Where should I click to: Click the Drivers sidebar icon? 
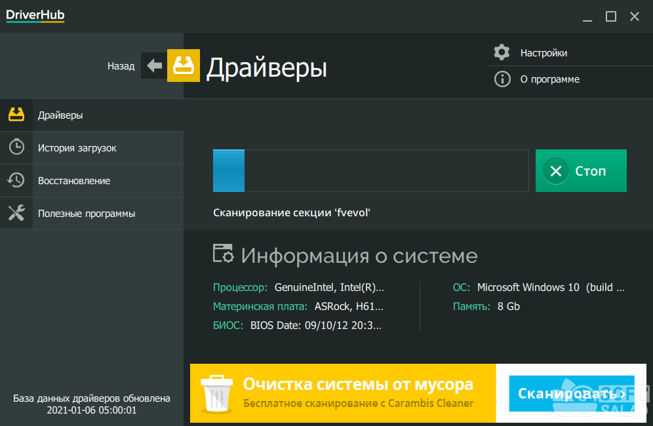pos(16,115)
